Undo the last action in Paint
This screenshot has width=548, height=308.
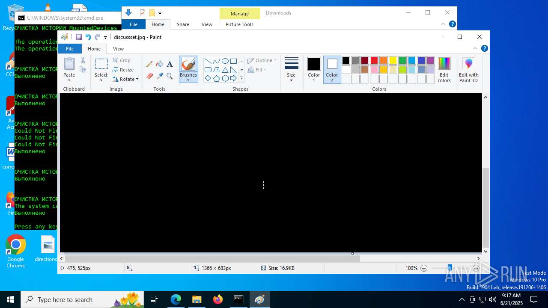pyautogui.click(x=88, y=37)
